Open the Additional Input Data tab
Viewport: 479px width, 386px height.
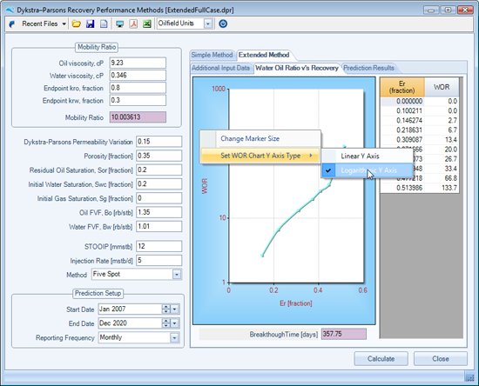pos(220,68)
